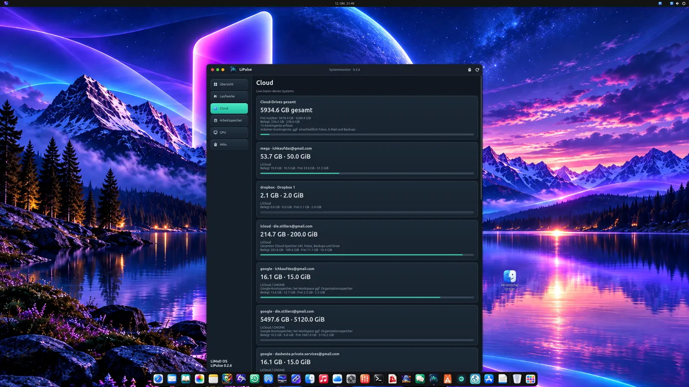Click the icloud die.stillers@gmail.com card
The height and width of the screenshot is (387, 689).
(367, 240)
